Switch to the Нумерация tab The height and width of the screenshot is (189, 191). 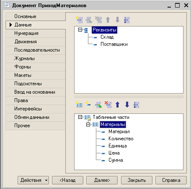[x=36, y=33]
